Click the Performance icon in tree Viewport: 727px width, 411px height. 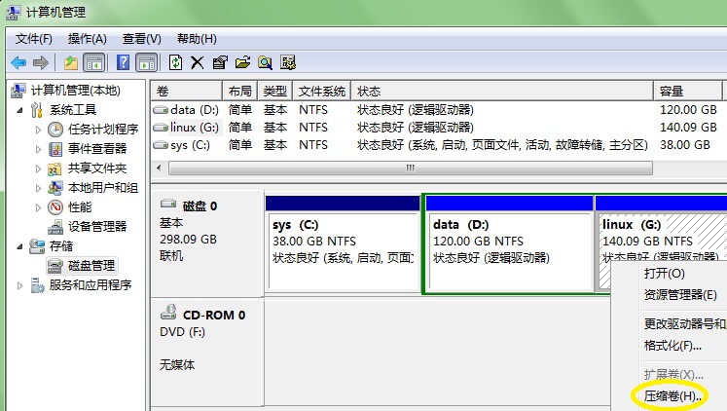pyautogui.click(x=55, y=207)
